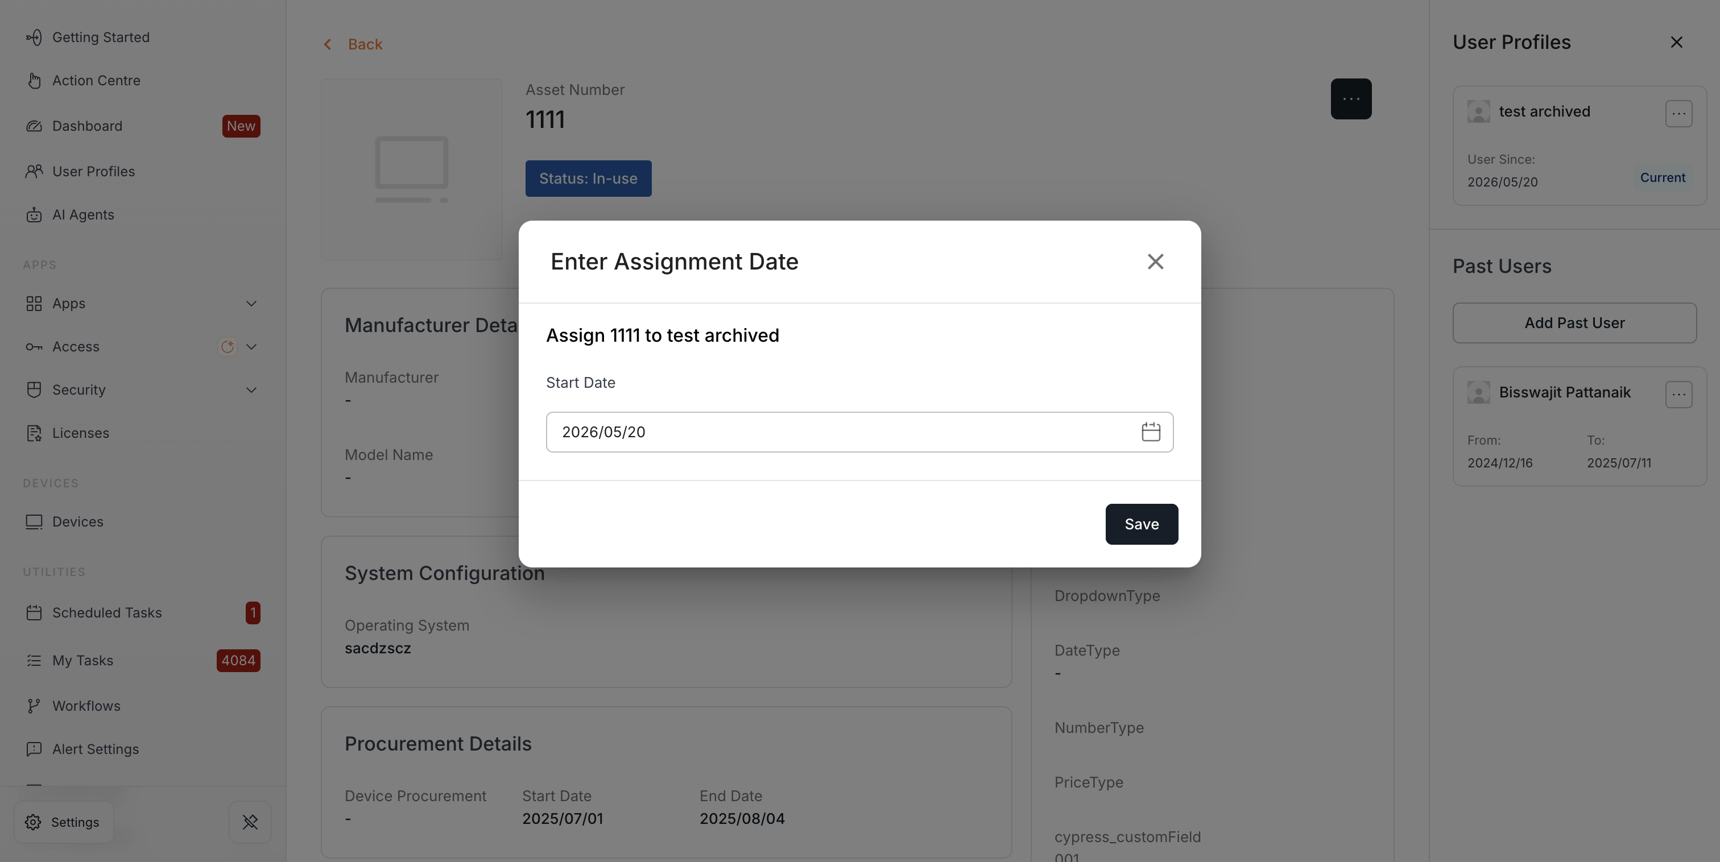Click the 4084 My Tasks count badge

(x=238, y=661)
